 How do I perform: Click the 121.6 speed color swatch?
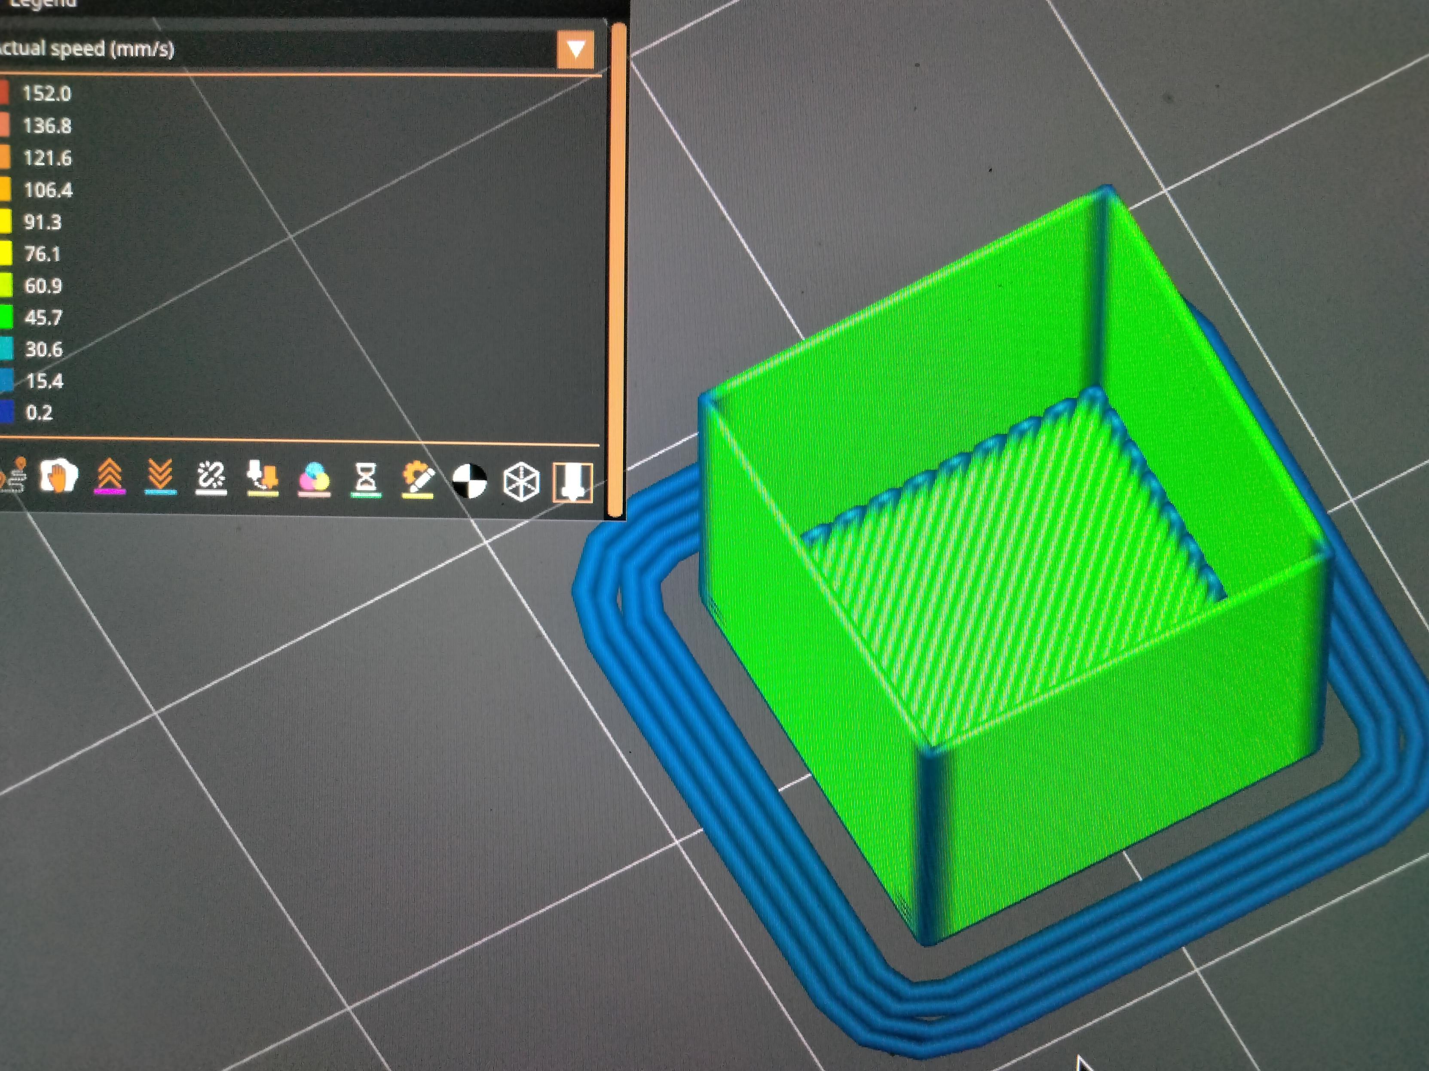pyautogui.click(x=5, y=157)
